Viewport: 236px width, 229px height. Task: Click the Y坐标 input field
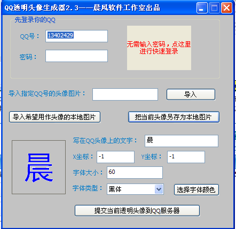[x=186, y=157]
